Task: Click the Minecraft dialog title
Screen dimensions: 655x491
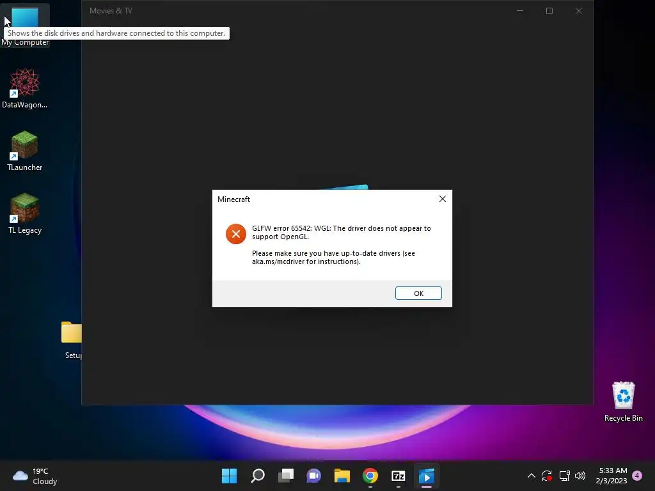Action: click(233, 199)
